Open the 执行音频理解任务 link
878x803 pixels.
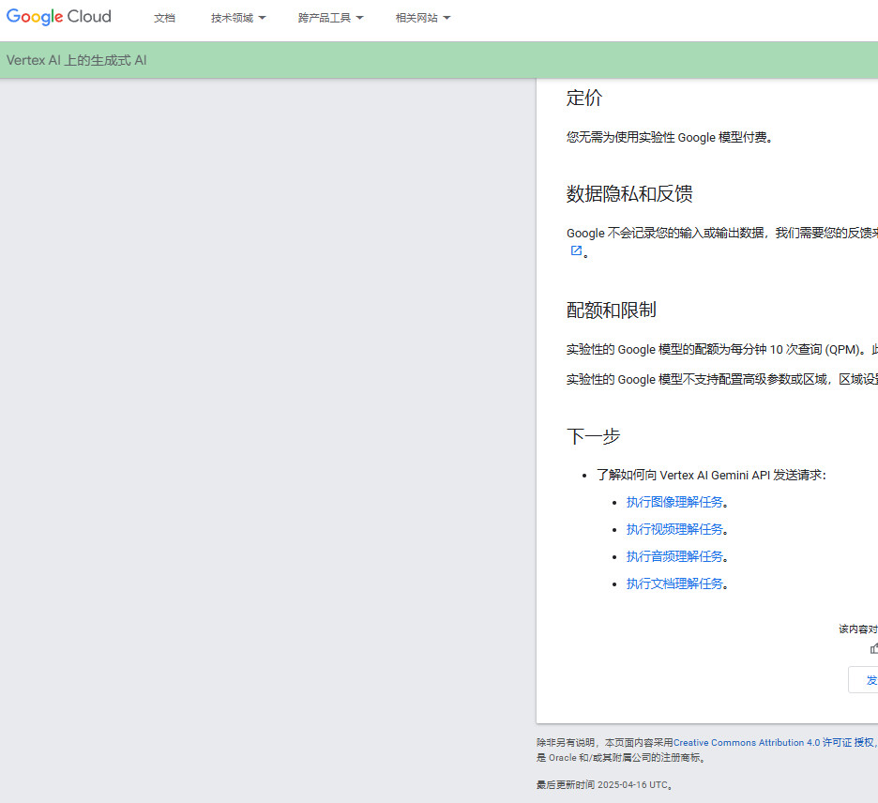[674, 556]
